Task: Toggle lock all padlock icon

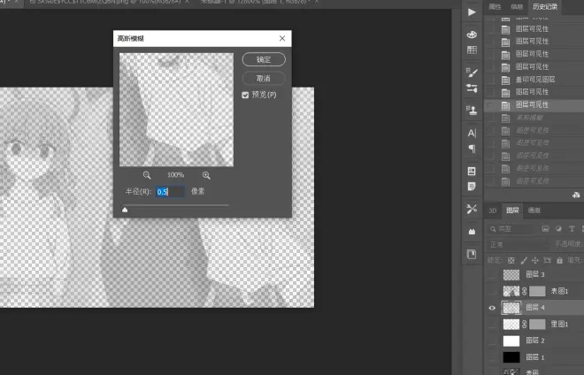Action: 559,260
